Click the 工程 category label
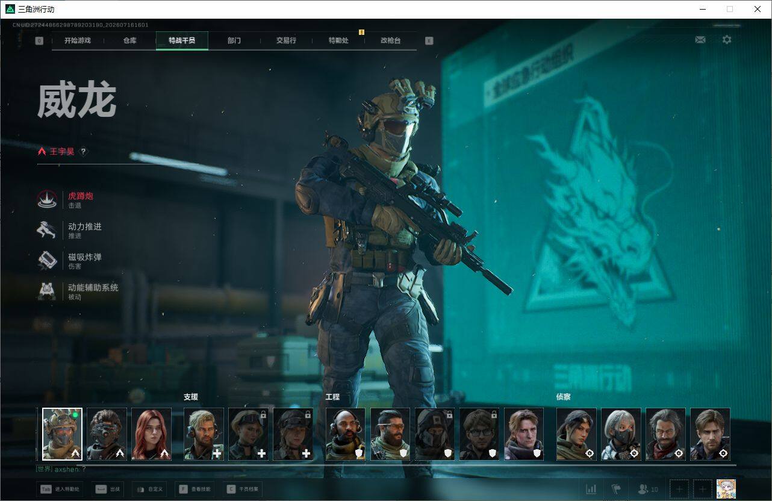 click(x=332, y=397)
